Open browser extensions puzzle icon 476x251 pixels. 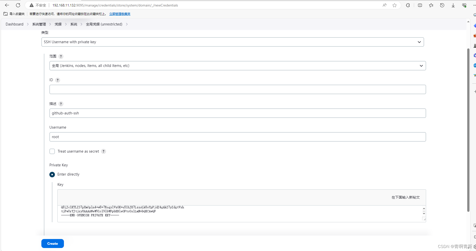(408, 5)
